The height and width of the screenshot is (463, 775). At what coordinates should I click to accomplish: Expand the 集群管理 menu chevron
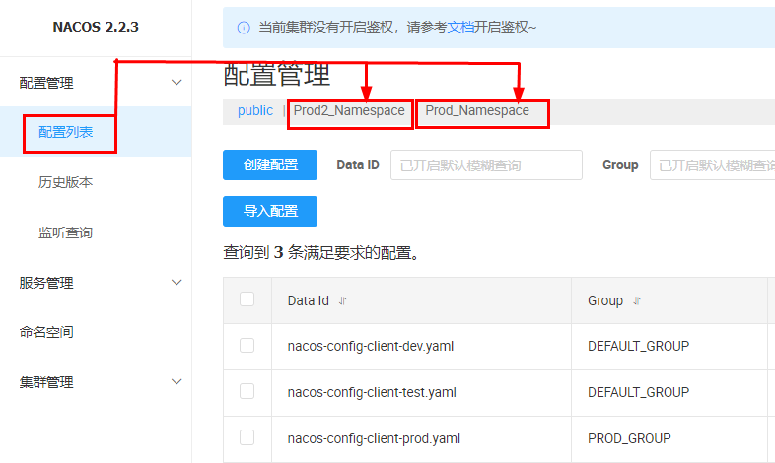tap(176, 381)
